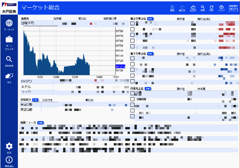240x168 pixels.
Task: Tick the first checkbox in the 値上り率上位 list
Action: coord(132,23)
